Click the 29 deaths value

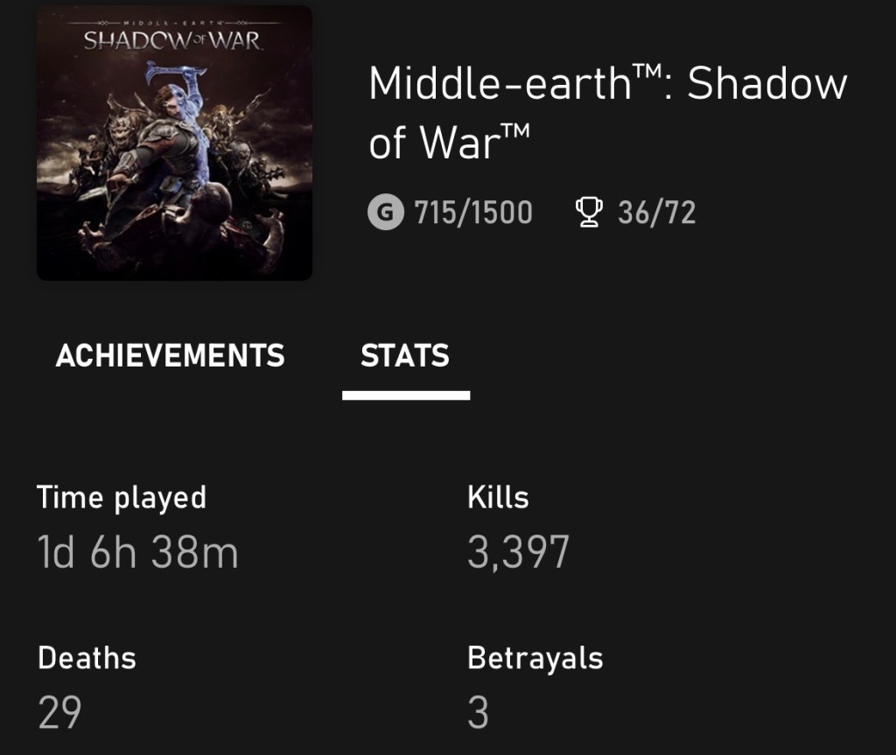click(59, 713)
